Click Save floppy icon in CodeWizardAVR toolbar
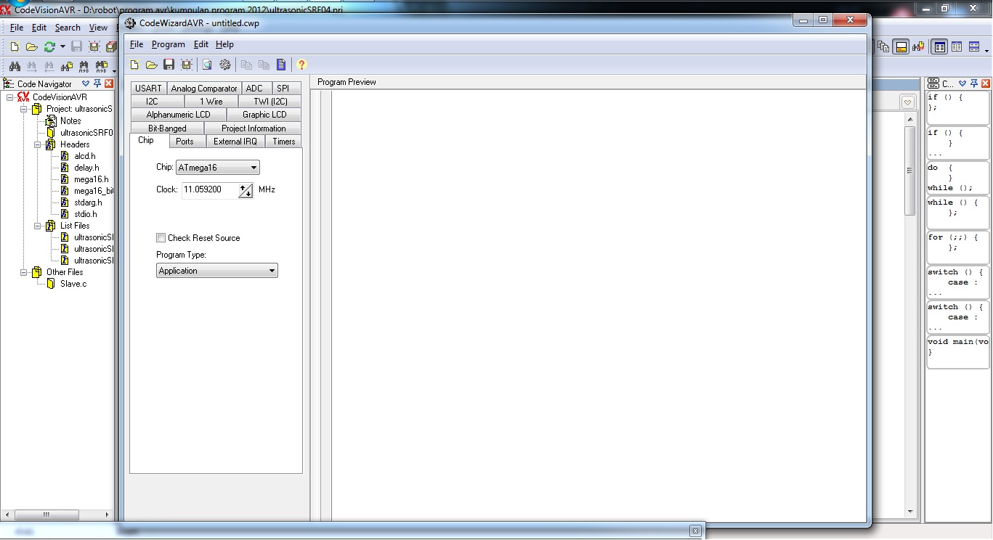The height and width of the screenshot is (540, 993). (x=169, y=65)
